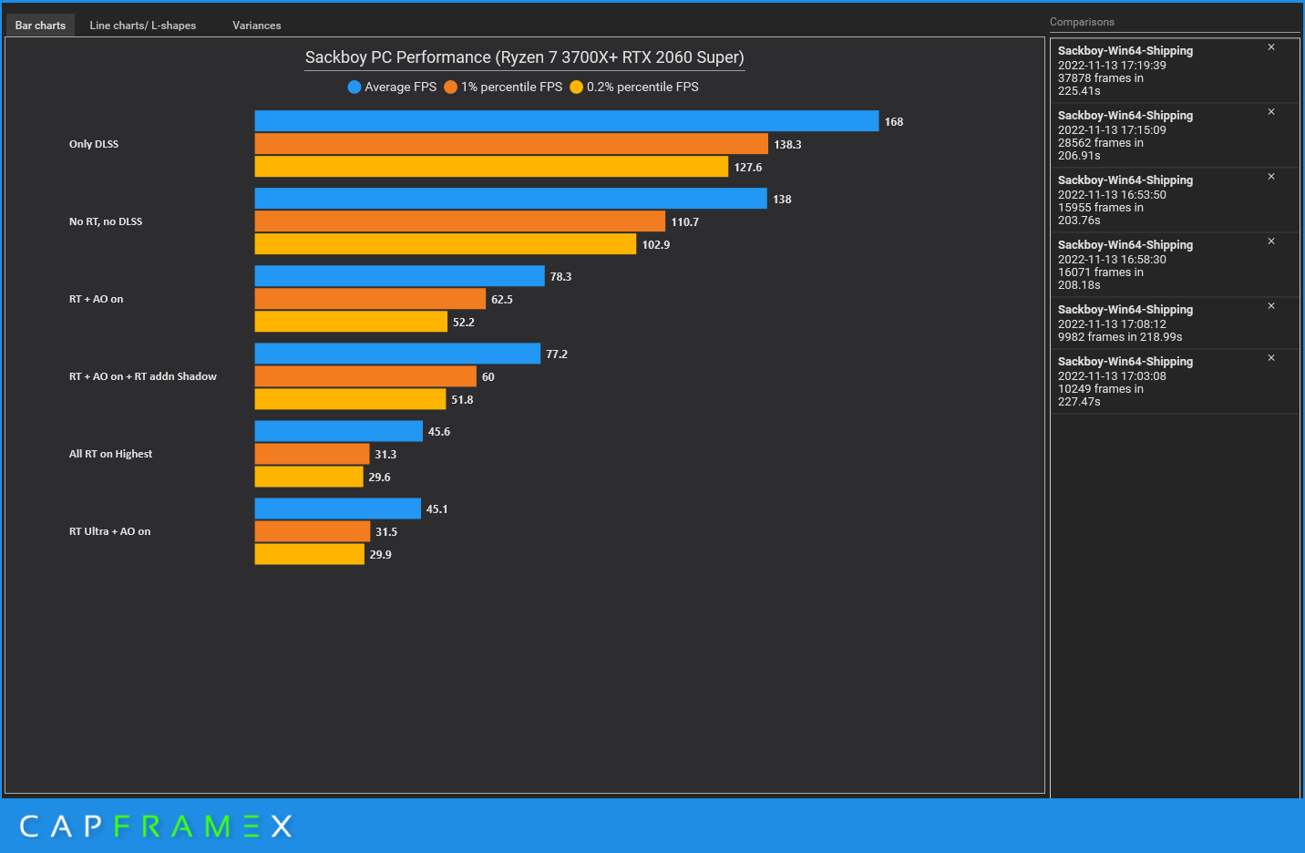Remove the 17:08:12 comparison record

1271,306
